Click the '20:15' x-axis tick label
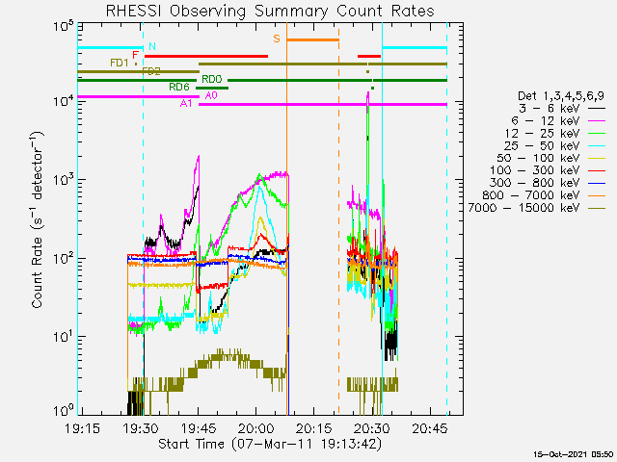The image size is (617, 462). [314, 428]
